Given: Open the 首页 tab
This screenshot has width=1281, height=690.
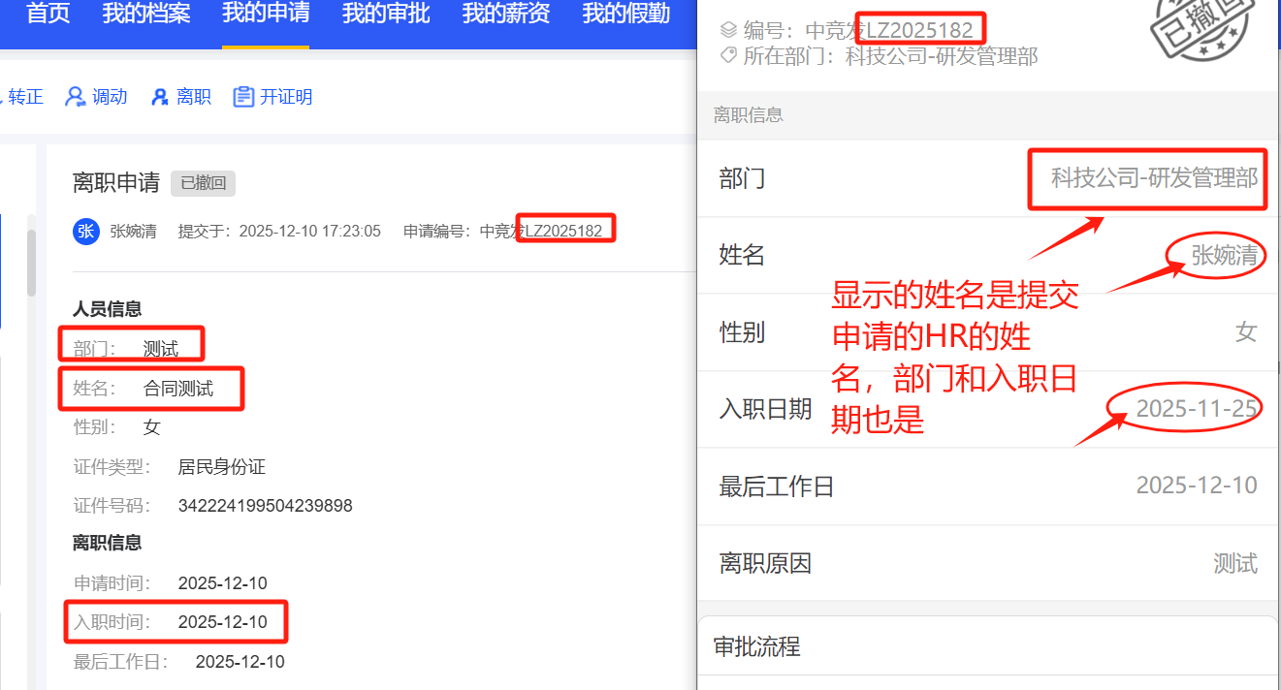Looking at the screenshot, I should click(48, 15).
